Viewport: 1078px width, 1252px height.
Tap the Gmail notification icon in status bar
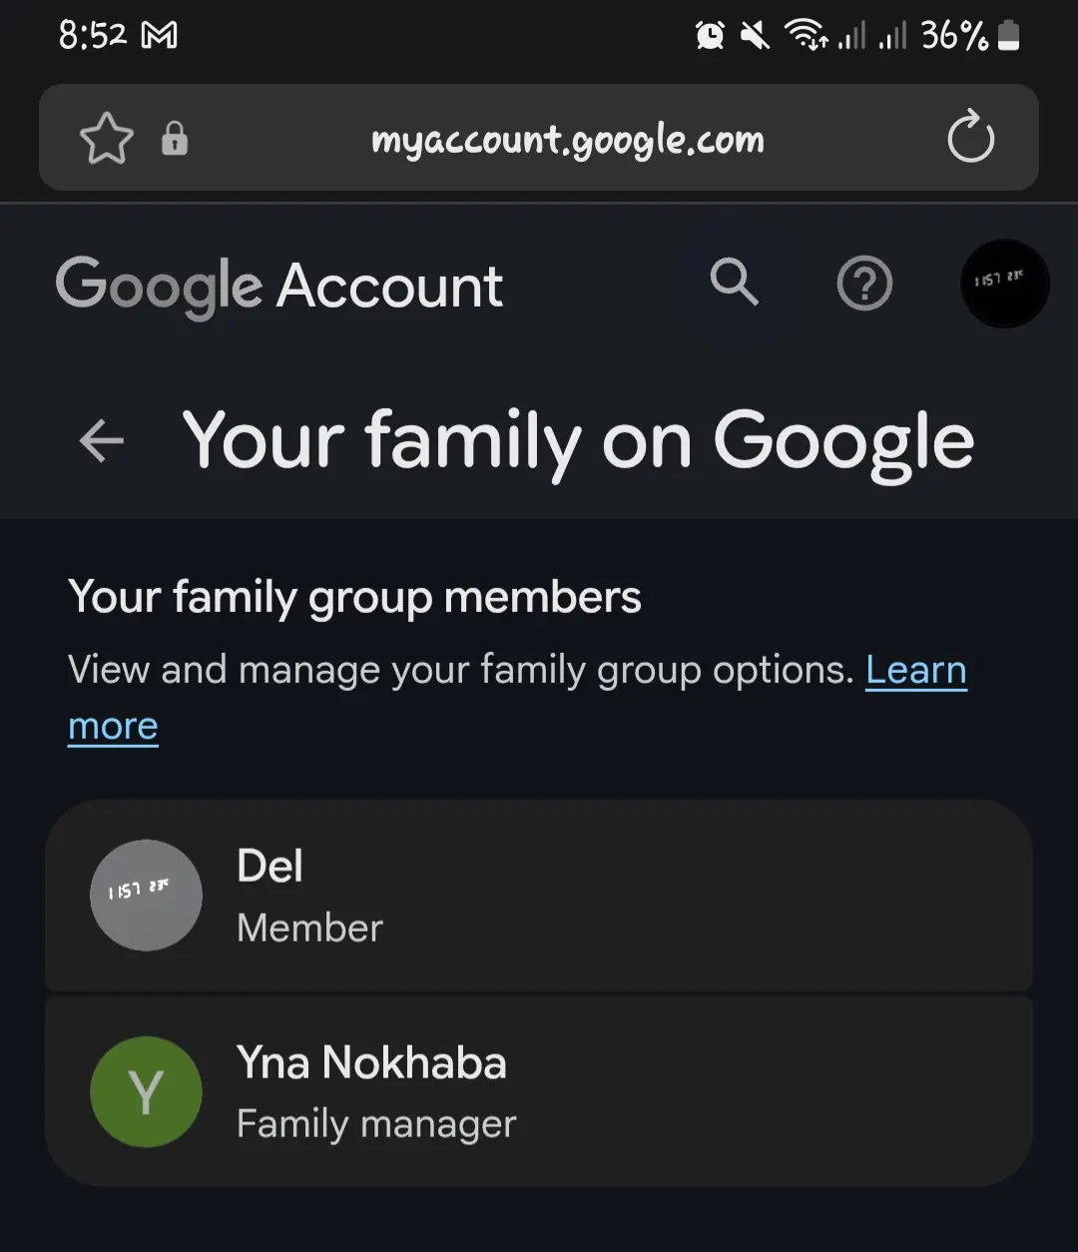click(x=160, y=37)
